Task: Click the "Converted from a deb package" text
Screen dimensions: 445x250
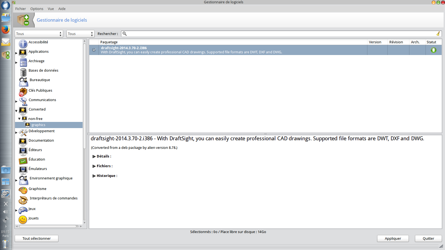Action: tap(134, 147)
